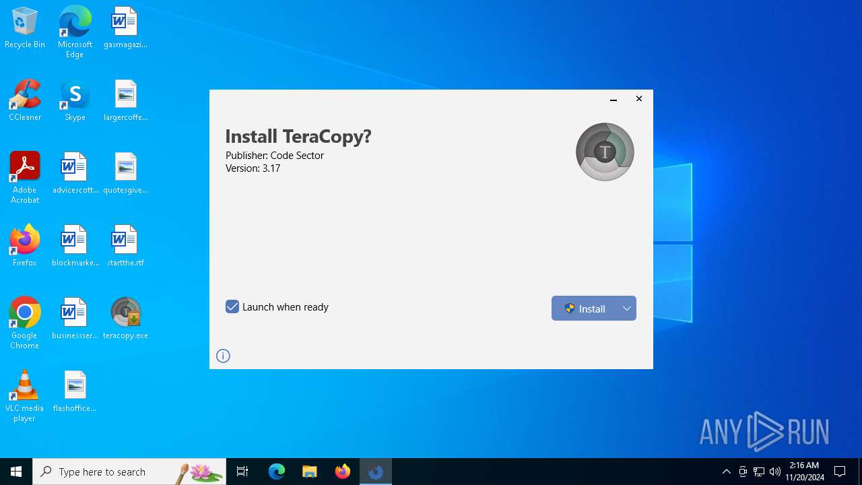The width and height of the screenshot is (862, 485).
Task: Select the blockmarke... Word document
Action: pyautogui.click(x=75, y=247)
